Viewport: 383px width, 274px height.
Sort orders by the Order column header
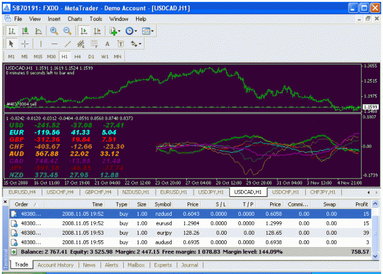(x=26, y=204)
